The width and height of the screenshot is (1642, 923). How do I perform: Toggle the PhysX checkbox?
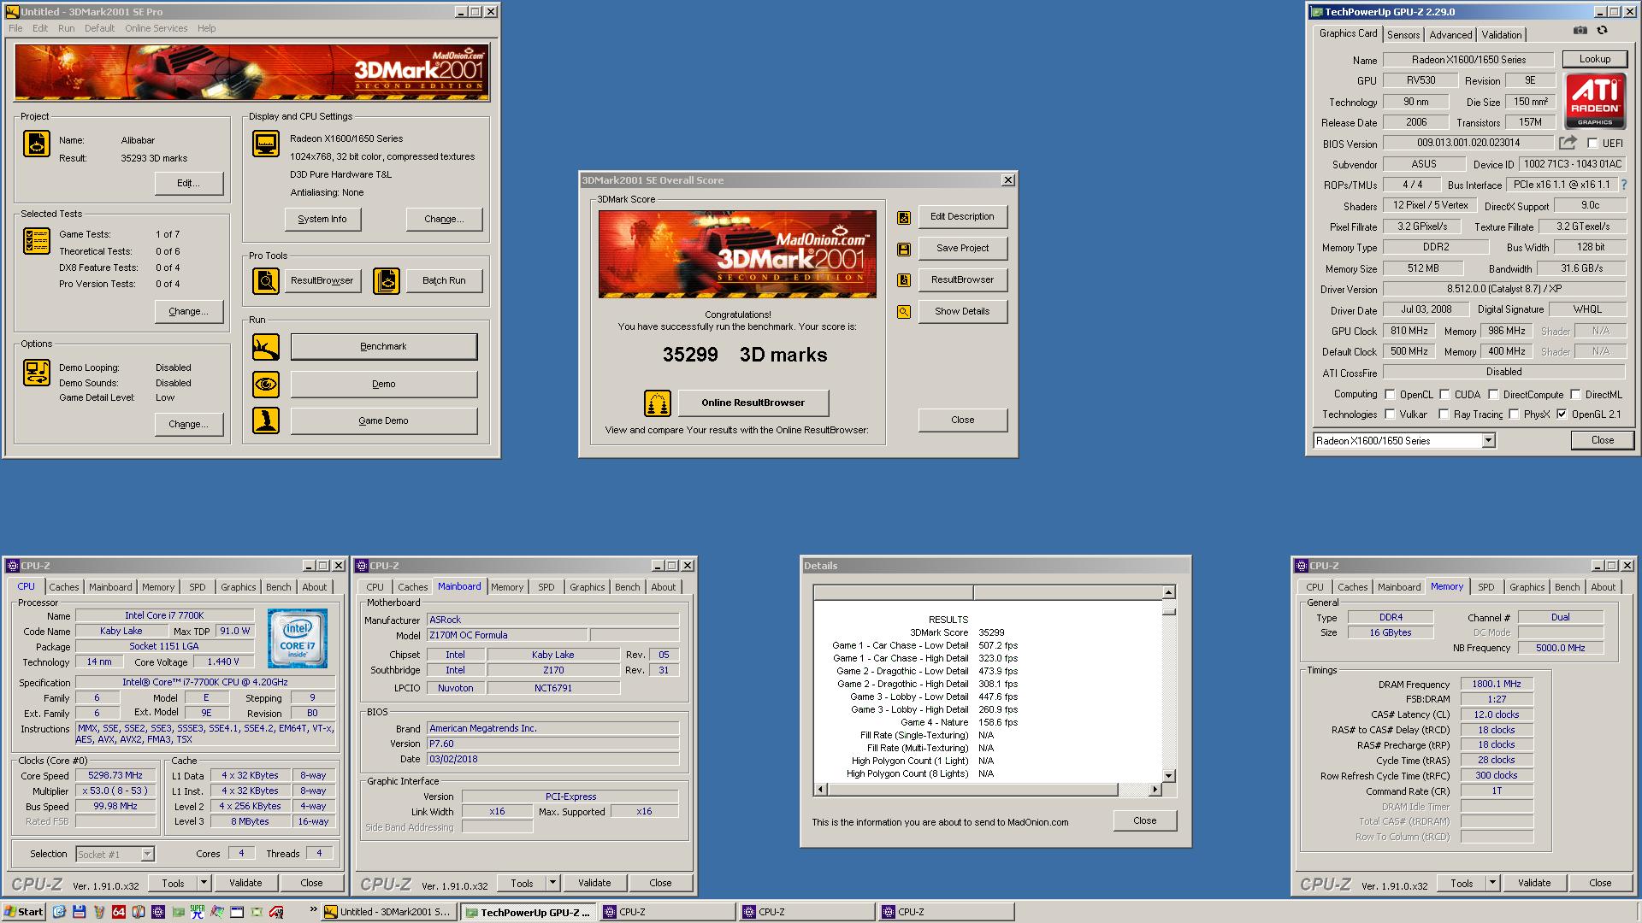(x=1514, y=414)
